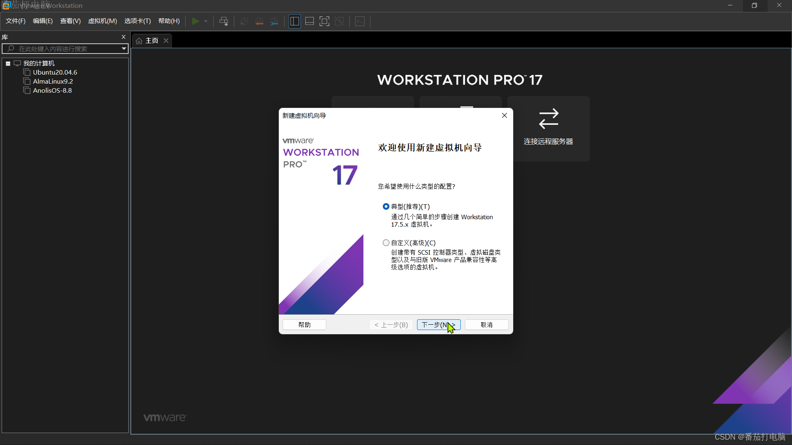The width and height of the screenshot is (792, 445).
Task: Click the magnifier icon in library search
Action: pos(11,49)
